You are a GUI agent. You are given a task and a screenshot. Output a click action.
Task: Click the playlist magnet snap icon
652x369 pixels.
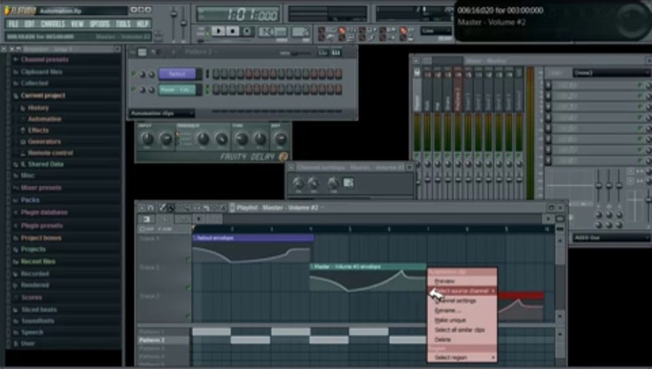click(x=151, y=208)
